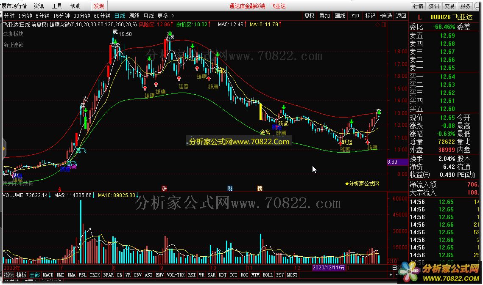Click the red L margin marker

(x=419, y=17)
